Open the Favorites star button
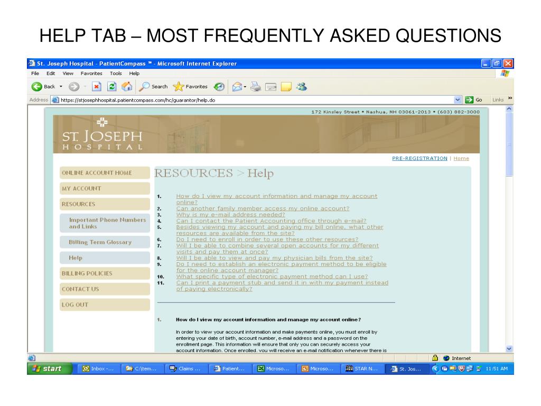The width and height of the screenshot is (541, 406). coord(190,87)
